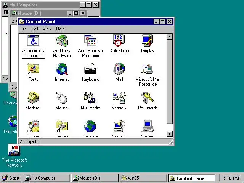
Task: Minimize the Control Panel window
Action: point(156,22)
